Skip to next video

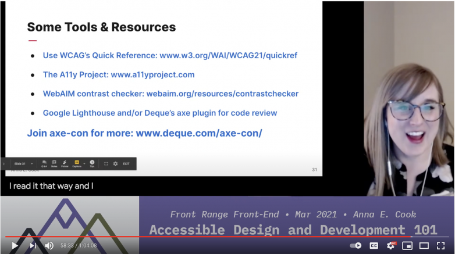click(x=33, y=246)
